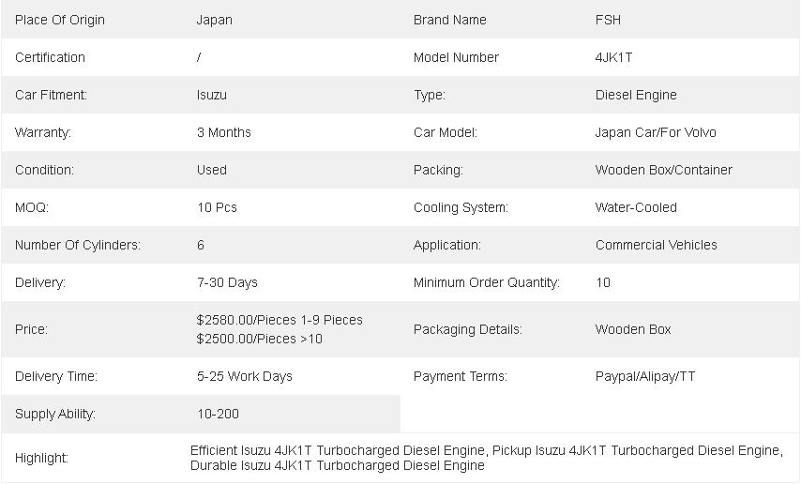Select the Diesel Engine type value
Viewport: 801px width, 484px height.
pos(636,95)
